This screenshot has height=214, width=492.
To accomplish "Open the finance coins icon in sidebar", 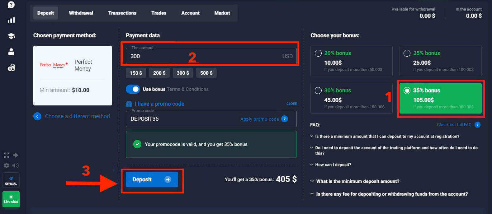I will tap(11, 68).
